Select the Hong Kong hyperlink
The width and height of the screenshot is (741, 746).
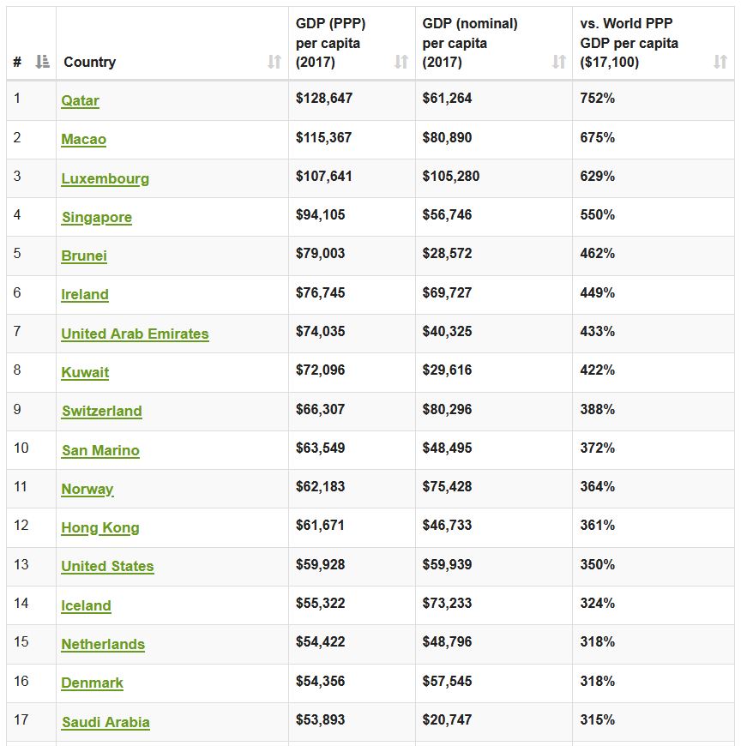click(x=99, y=527)
